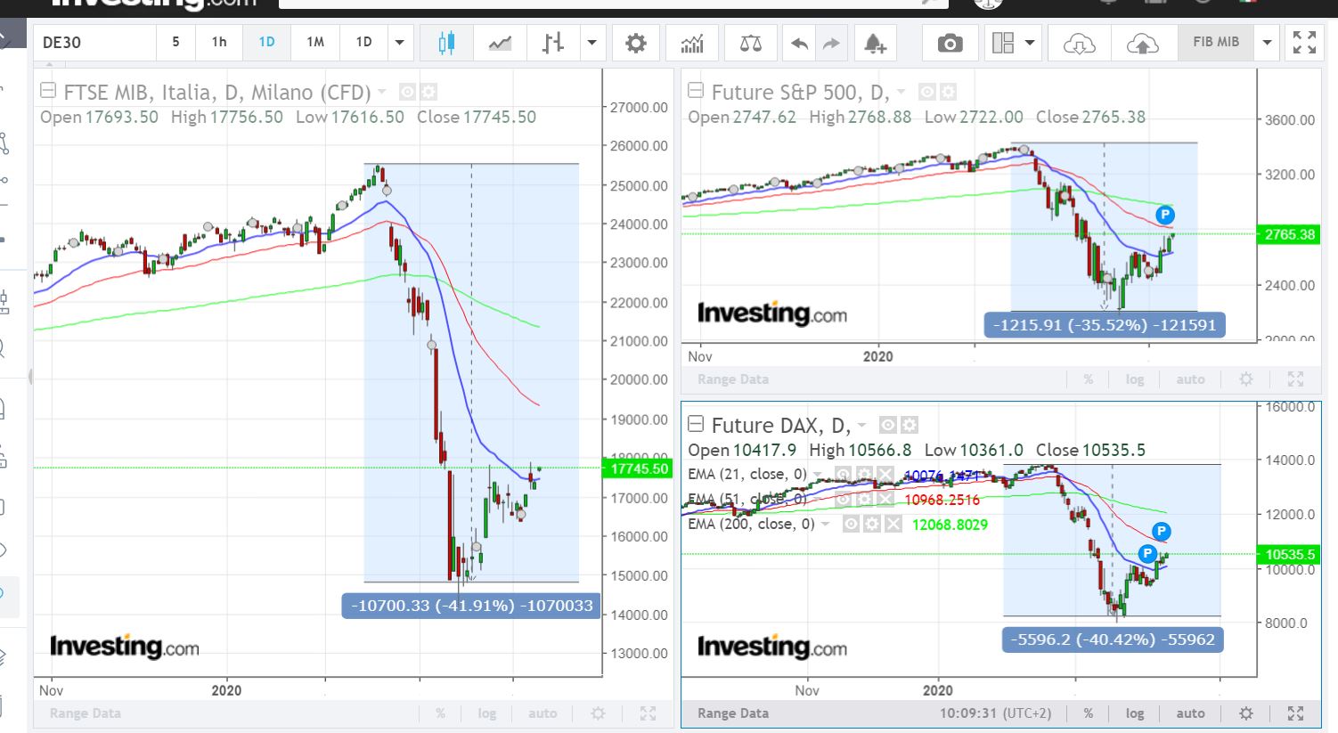Remove the EMA 200 indicator
The image size is (1338, 733).
(x=893, y=524)
